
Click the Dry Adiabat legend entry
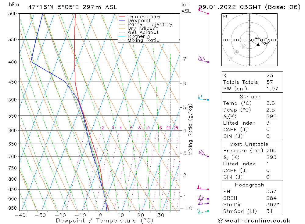[138, 28]
